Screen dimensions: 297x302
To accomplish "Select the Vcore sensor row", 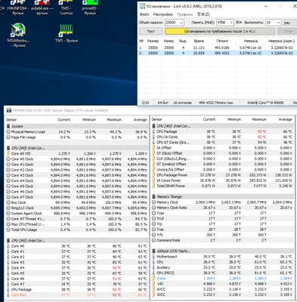I will [x=222, y=279].
